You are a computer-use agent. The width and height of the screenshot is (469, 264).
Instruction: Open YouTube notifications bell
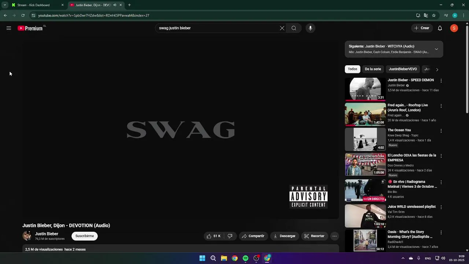tap(440, 28)
